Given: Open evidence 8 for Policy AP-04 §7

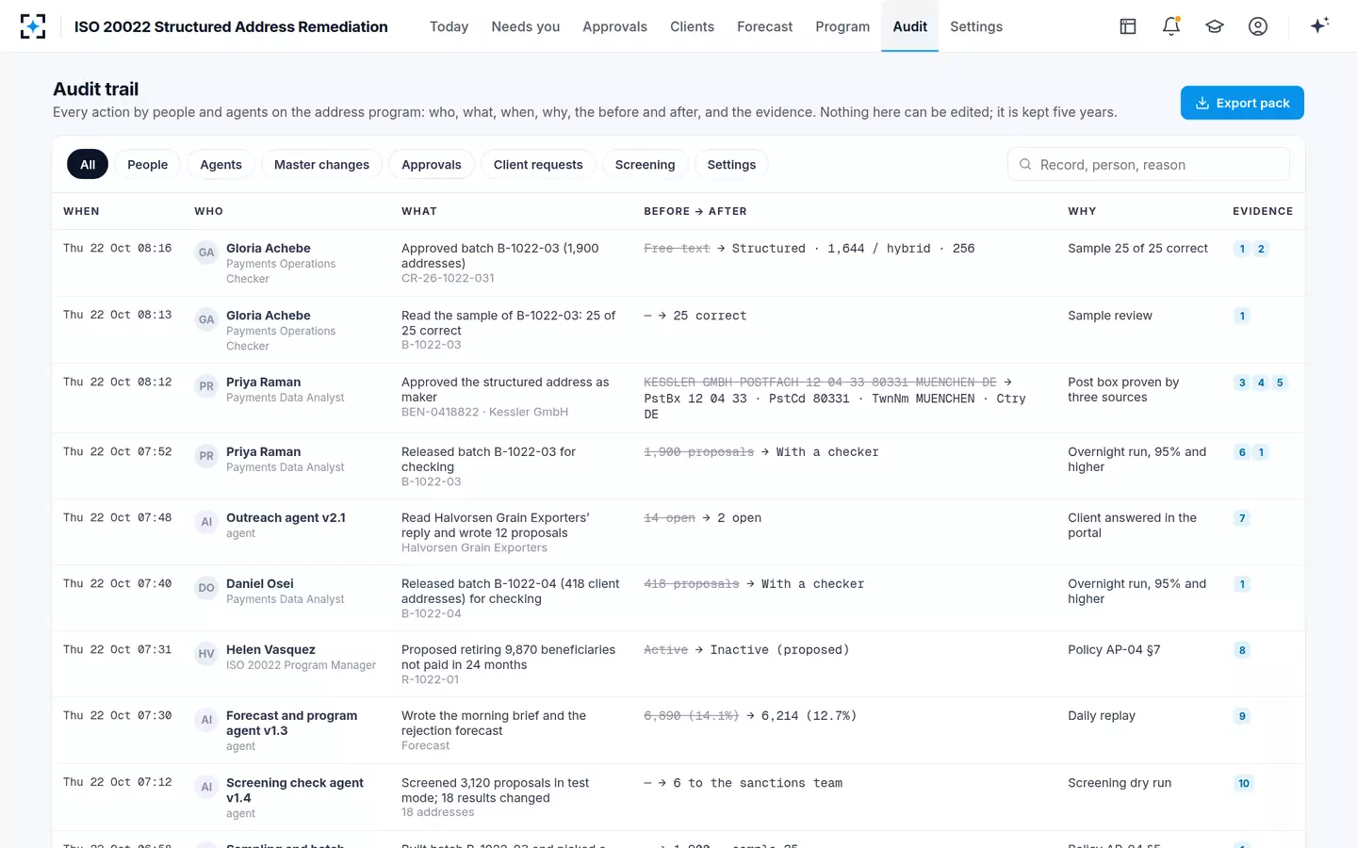Looking at the screenshot, I should click(1242, 650).
